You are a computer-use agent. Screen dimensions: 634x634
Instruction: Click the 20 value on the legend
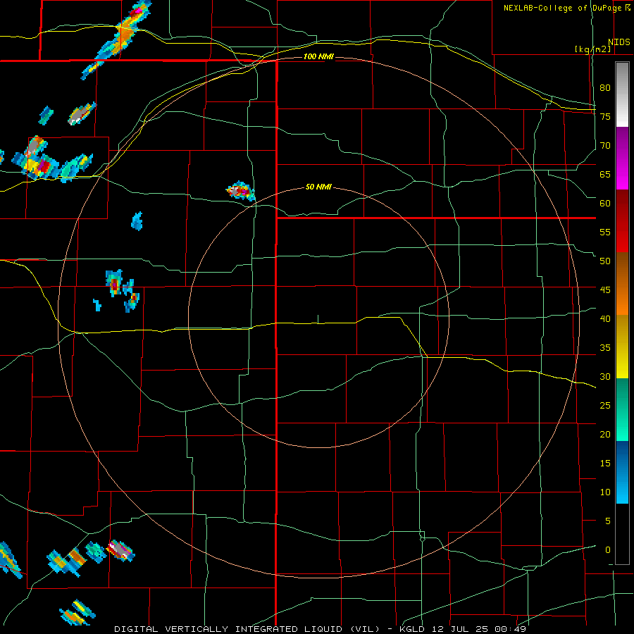pyautogui.click(x=605, y=435)
